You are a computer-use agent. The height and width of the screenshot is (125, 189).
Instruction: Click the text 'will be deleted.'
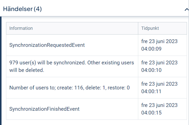click(x=27, y=70)
